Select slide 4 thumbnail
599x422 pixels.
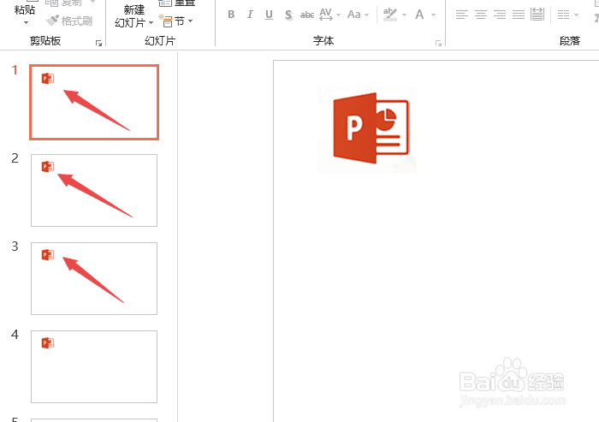[94, 366]
